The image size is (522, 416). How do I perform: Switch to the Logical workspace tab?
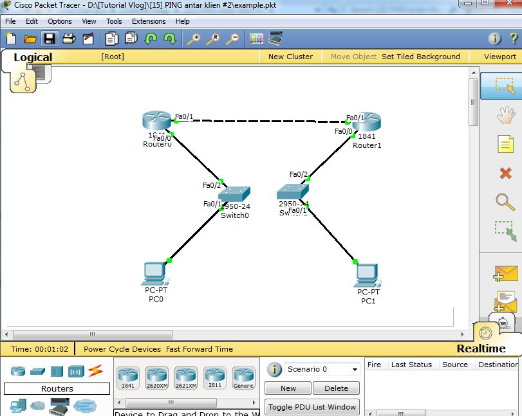coord(33,57)
